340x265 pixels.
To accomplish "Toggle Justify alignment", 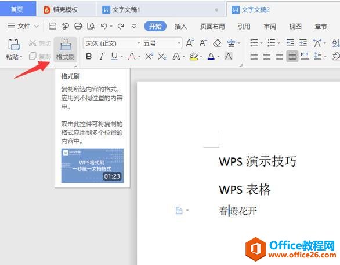I will pyautogui.click(x=292, y=57).
